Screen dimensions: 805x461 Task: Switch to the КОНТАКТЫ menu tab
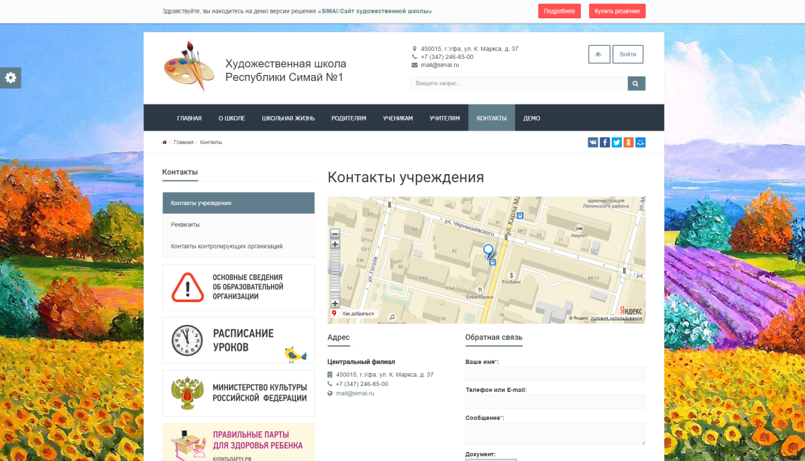point(491,117)
